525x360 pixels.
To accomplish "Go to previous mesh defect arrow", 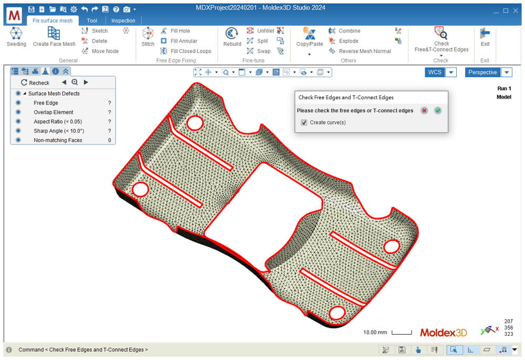I will (x=64, y=82).
